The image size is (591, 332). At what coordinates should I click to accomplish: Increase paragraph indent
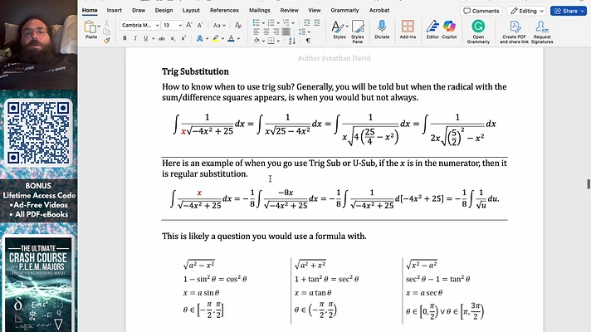pos(316,23)
